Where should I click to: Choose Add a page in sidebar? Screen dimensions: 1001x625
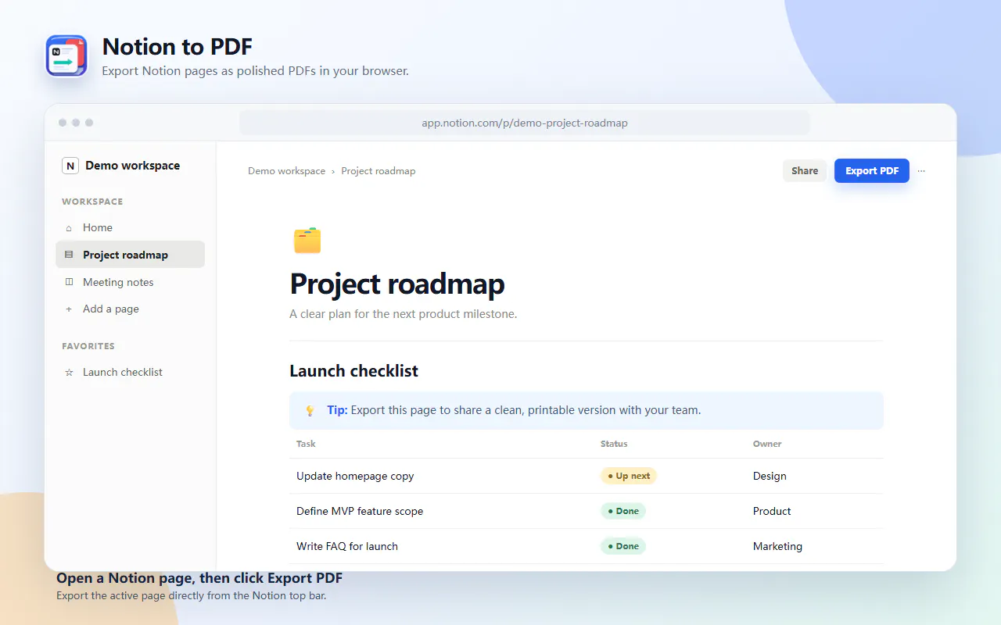coord(130,309)
